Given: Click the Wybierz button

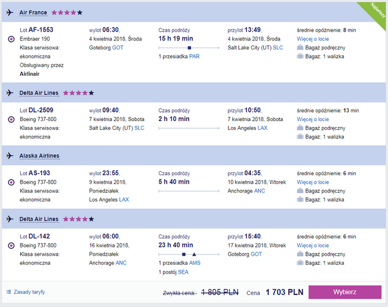Looking at the screenshot, I should 344,292.
